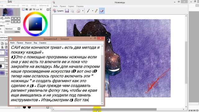Open Файл menu in Блокнот
Image resolution: width=199 pixels, height=112 pixels.
pyautogui.click(x=12, y=43)
